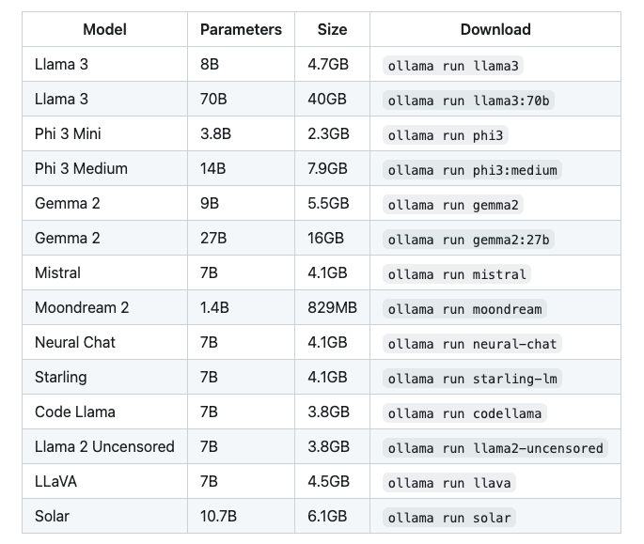Select the 'ollama run phi3:medium' command
Viewport: 644px width, 544px height.
(472, 169)
